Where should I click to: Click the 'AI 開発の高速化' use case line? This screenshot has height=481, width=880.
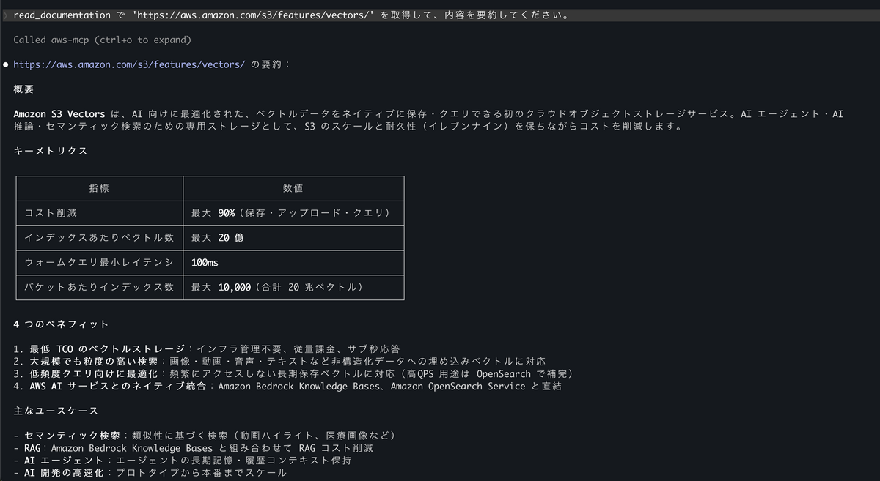click(150, 474)
